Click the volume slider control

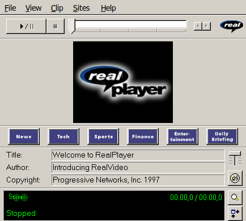[235, 158]
